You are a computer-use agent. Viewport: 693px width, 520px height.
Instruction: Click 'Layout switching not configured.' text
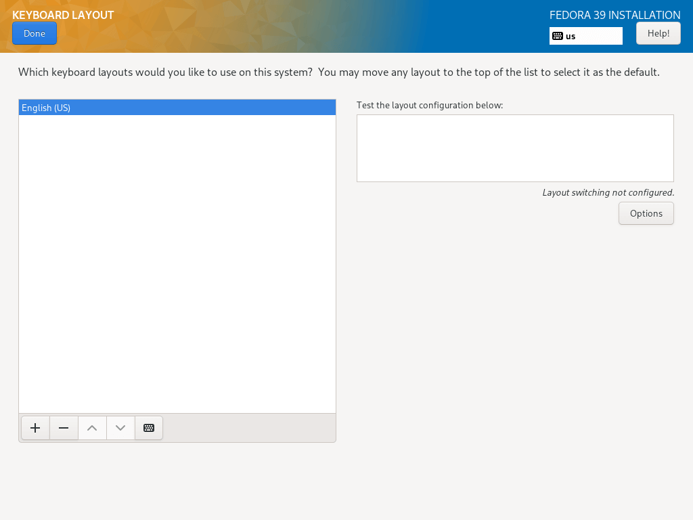[x=608, y=193]
